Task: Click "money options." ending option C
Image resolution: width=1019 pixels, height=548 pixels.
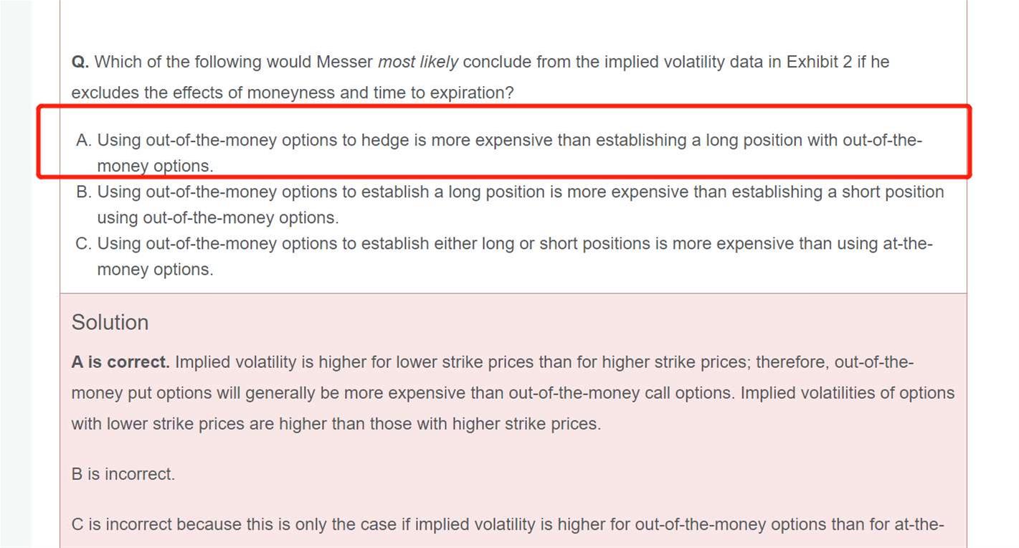Action: [155, 270]
